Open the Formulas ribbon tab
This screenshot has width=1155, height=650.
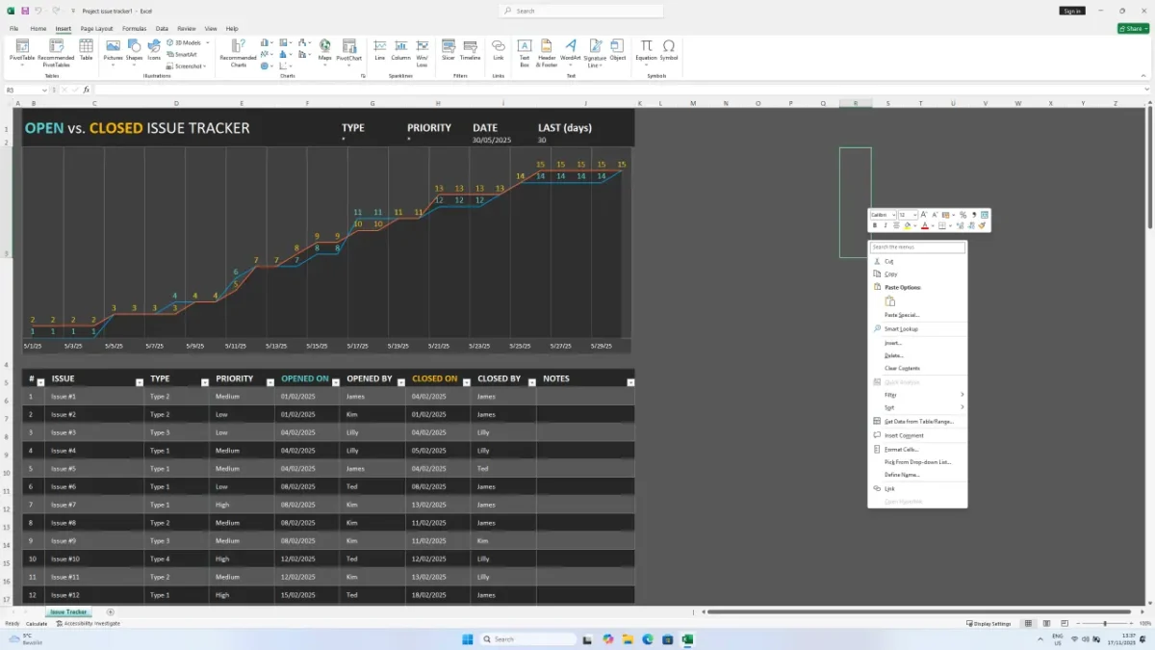[134, 29]
